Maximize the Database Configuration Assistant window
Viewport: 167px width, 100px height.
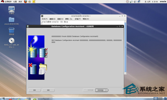(x=120, y=26)
